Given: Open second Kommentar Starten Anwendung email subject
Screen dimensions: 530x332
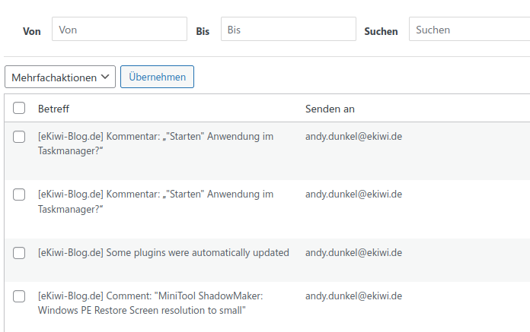Looking at the screenshot, I should (x=155, y=201).
